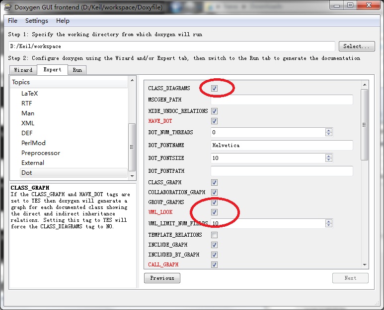Click the DOT_FONTSIZE value field
Screen dimensions: 384x310
(268, 158)
